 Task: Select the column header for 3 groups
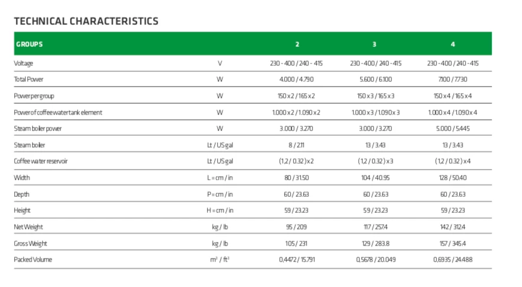pyautogui.click(x=374, y=44)
